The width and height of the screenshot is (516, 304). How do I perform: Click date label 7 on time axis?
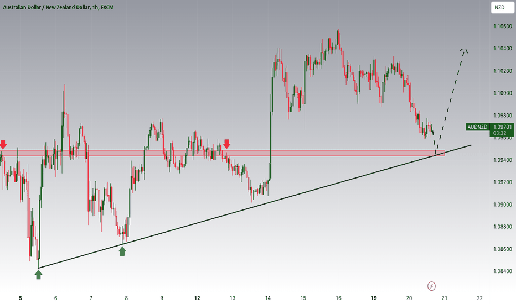91,298
